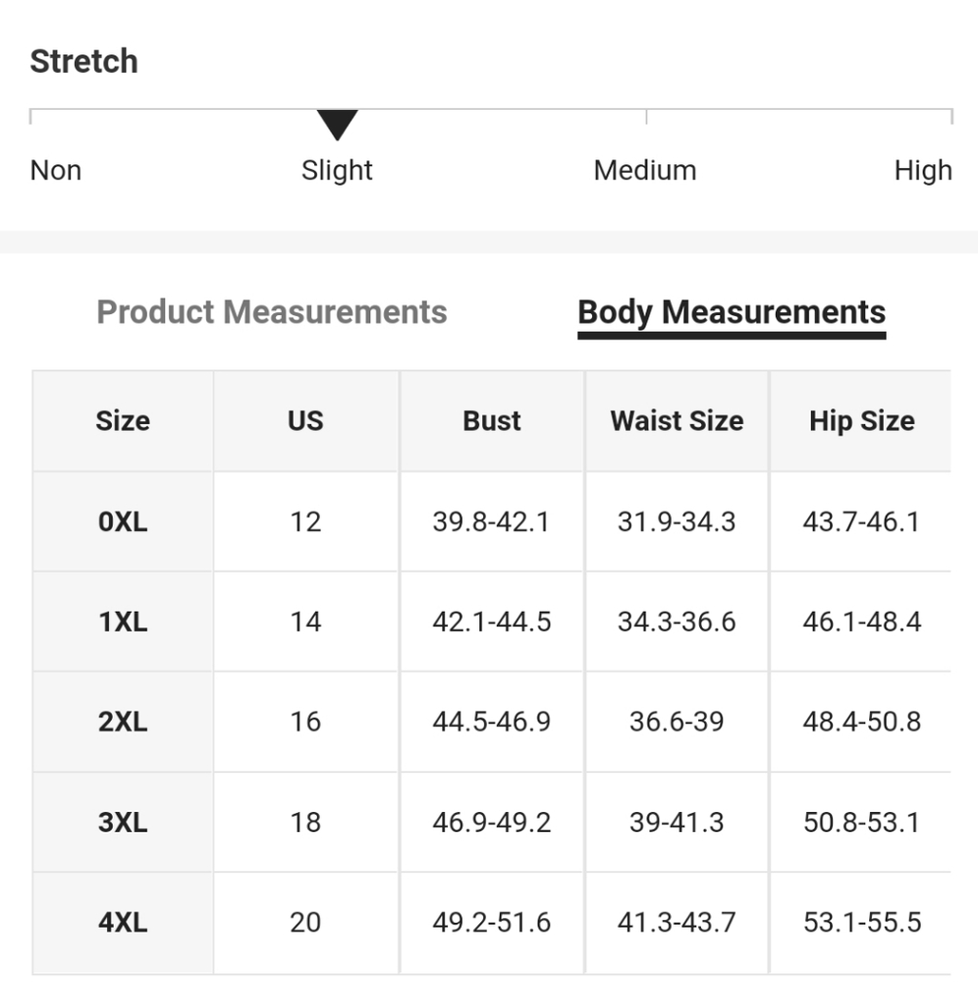Click US size 20 cell
This screenshot has width=978, height=982.
305,922
